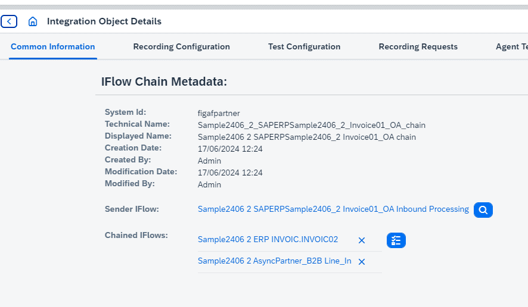Select the Chained IFlows label
The width and height of the screenshot is (528, 307).
(136, 236)
